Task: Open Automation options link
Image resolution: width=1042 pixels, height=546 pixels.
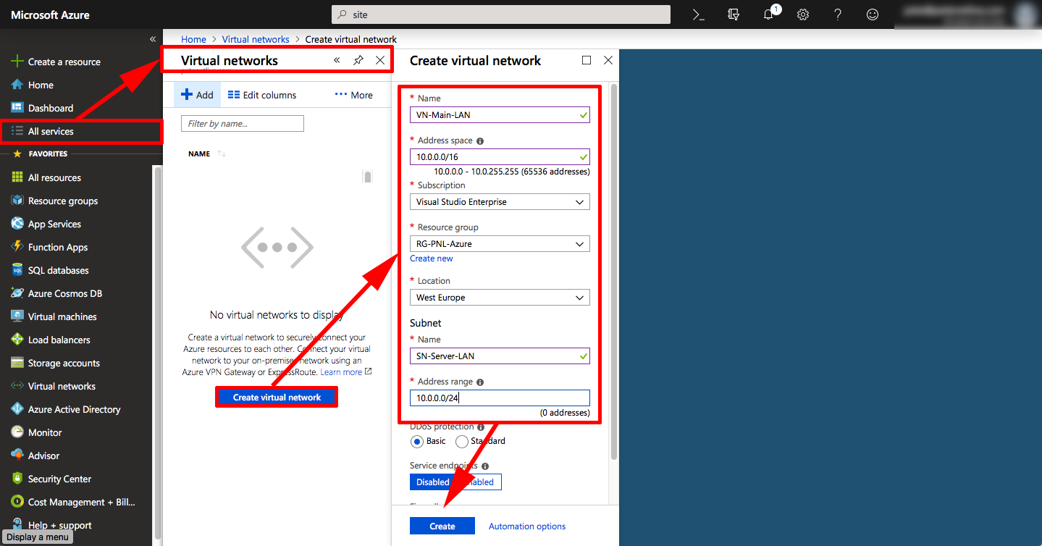Action: pyautogui.click(x=527, y=526)
